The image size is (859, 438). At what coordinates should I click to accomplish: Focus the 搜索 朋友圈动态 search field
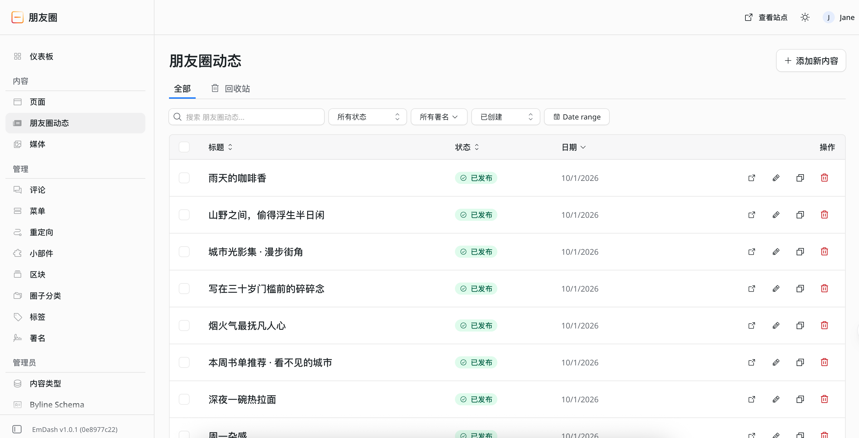coord(247,117)
